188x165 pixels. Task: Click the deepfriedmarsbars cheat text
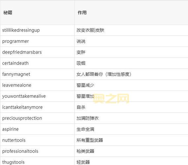coord(22,52)
